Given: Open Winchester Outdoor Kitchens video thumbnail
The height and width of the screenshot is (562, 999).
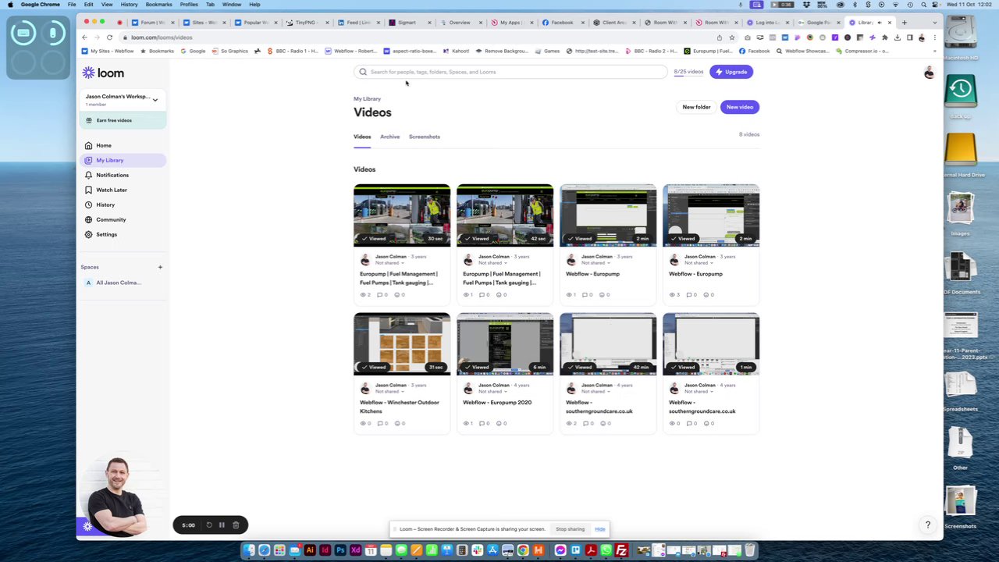Looking at the screenshot, I should click(402, 344).
